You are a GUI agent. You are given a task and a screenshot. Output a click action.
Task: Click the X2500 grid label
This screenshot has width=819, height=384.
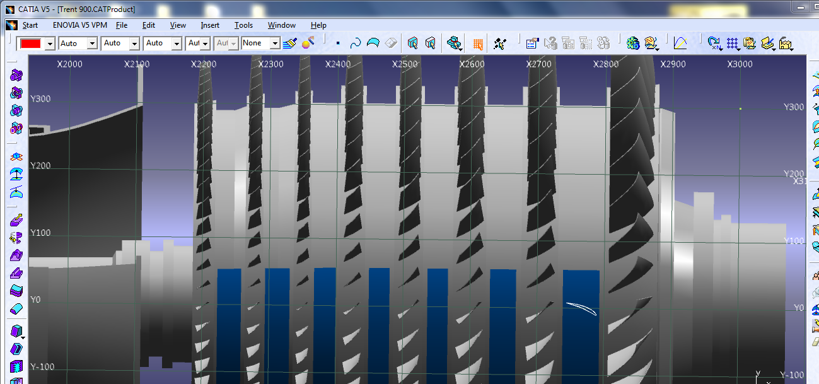pos(404,64)
